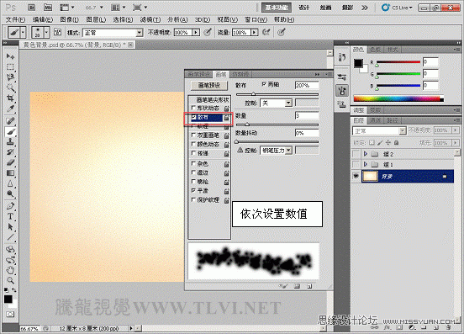464x334 pixels.
Task: Select the History Brush tool
Action: [10, 152]
